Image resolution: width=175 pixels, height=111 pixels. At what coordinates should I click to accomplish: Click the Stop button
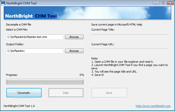(x=66, y=93)
